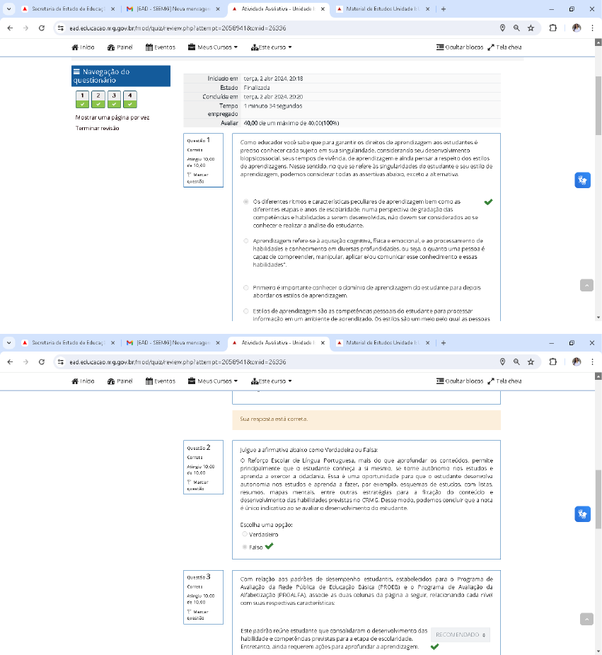Select the answer starting 'Aprendizagem refere-se à aquisição'
Image resolution: width=602 pixels, height=655 pixels.
245,240
